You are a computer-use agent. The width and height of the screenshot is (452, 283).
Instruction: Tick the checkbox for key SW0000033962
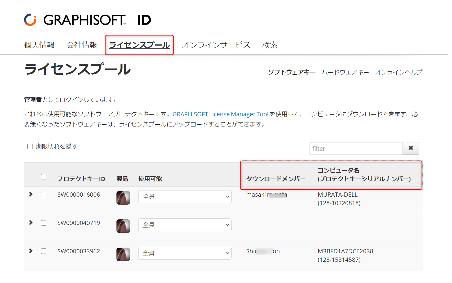(x=44, y=251)
